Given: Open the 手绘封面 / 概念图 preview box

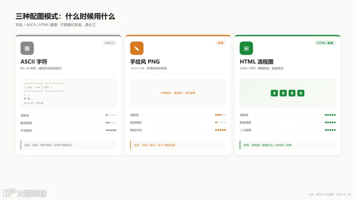Looking at the screenshot, I should point(178,93).
